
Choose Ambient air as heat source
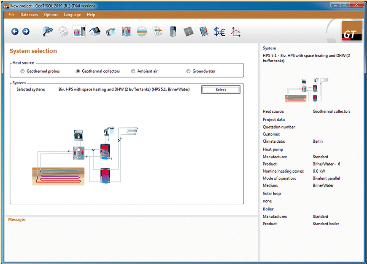click(133, 72)
